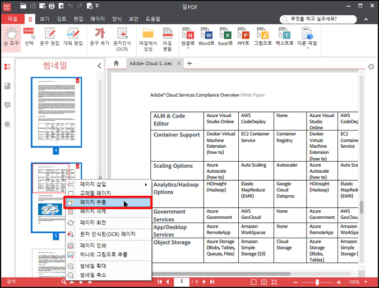Go to previous page button
The width and height of the screenshot is (379, 288).
click(168, 282)
